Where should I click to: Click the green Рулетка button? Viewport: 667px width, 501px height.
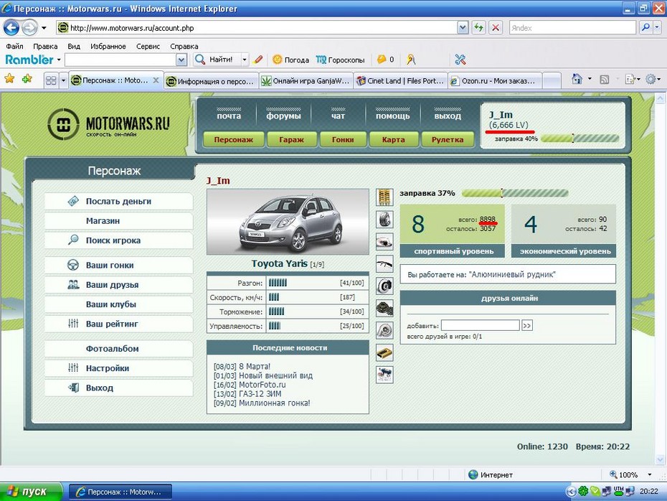pyautogui.click(x=448, y=140)
